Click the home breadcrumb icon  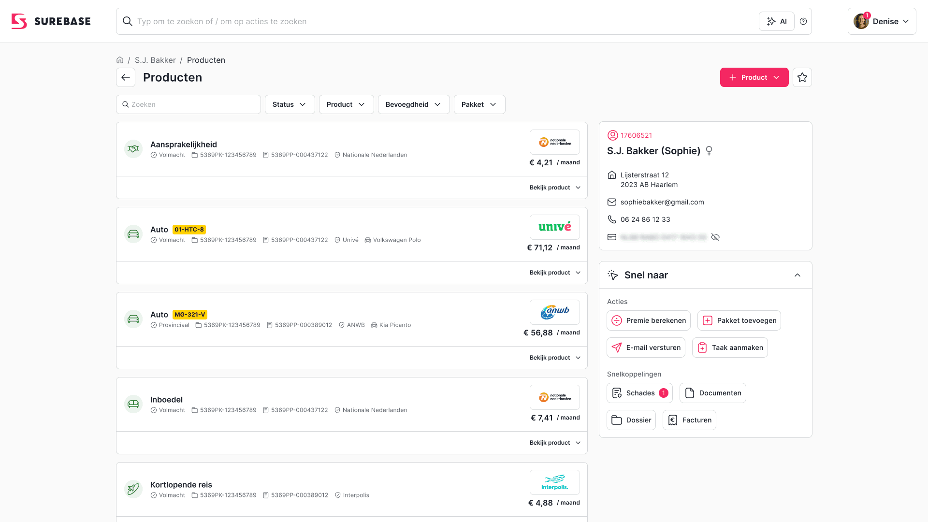click(120, 60)
